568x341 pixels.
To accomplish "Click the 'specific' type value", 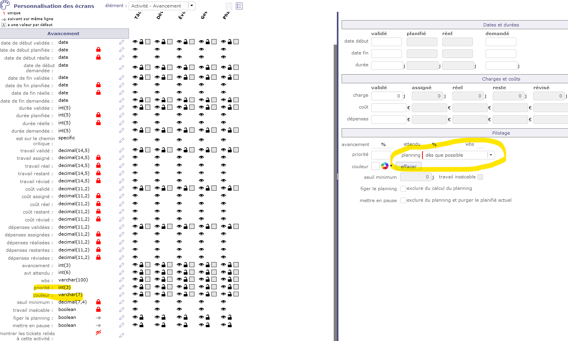I will pos(67,138).
